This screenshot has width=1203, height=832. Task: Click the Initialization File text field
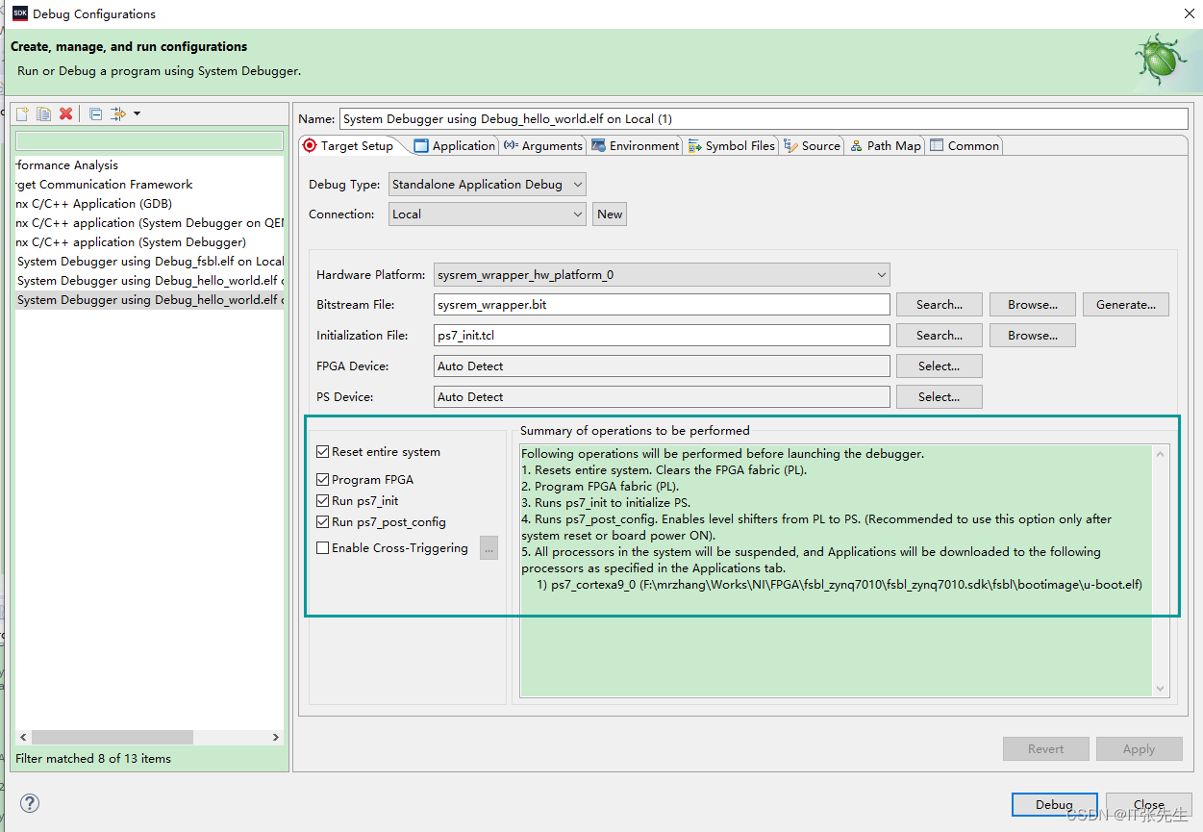click(662, 336)
